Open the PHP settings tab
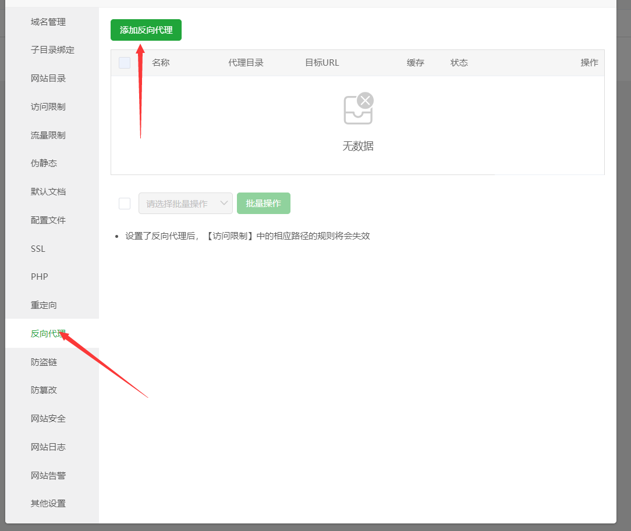Viewport: 631px width, 531px height. pos(40,277)
